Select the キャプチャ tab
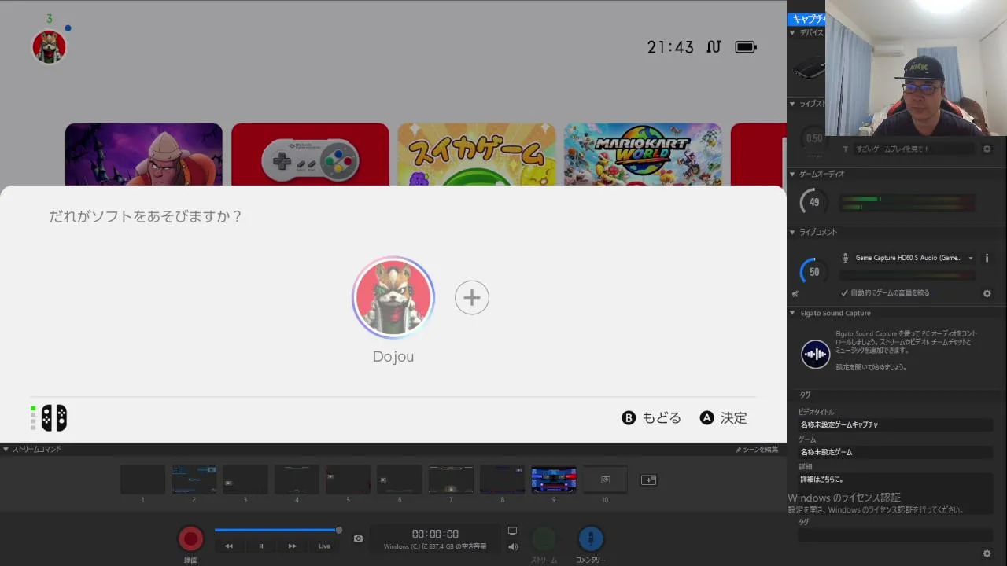 coord(807,18)
